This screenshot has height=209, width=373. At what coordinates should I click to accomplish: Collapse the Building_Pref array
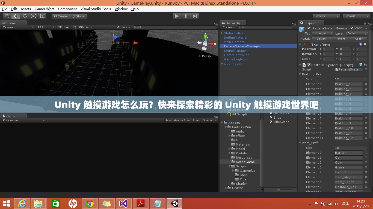[300, 74]
